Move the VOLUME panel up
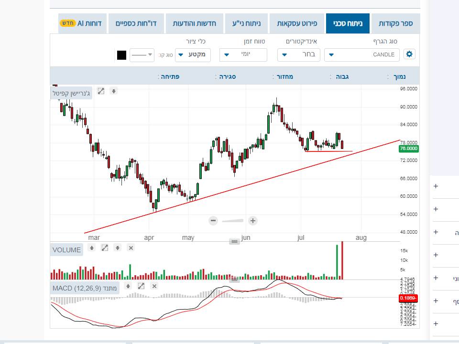The width and height of the screenshot is (459, 344). (x=92, y=248)
